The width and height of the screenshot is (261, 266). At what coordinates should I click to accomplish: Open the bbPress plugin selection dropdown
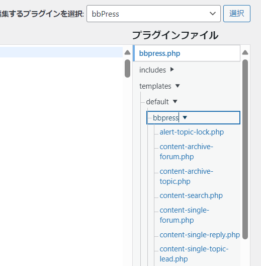pos(153,14)
